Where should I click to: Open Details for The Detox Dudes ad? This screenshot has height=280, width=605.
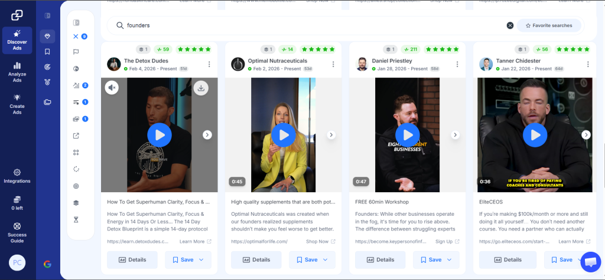tap(132, 260)
